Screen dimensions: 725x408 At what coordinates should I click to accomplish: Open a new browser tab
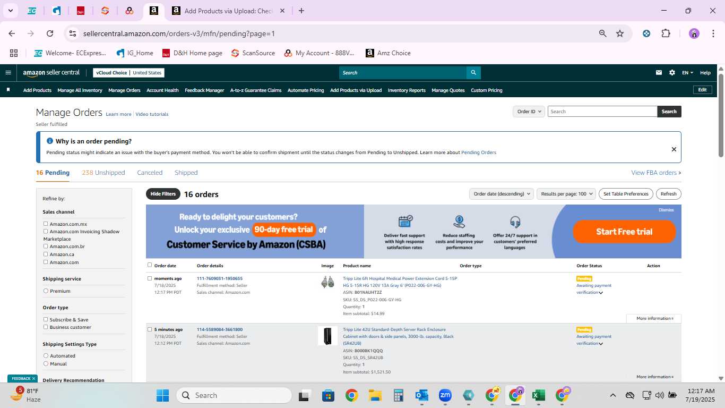(x=301, y=11)
